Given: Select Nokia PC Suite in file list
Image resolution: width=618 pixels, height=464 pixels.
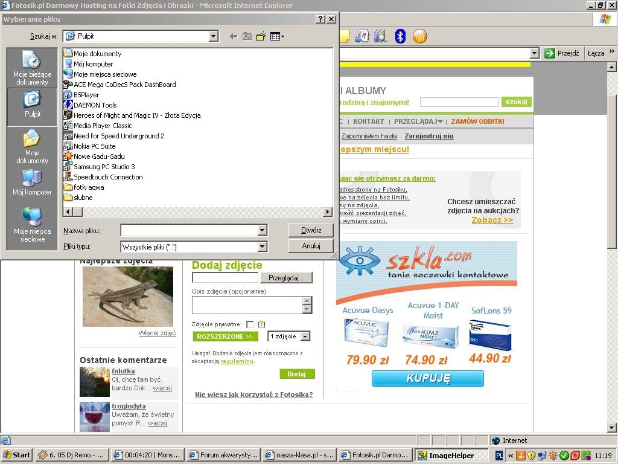Looking at the screenshot, I should coord(90,146).
